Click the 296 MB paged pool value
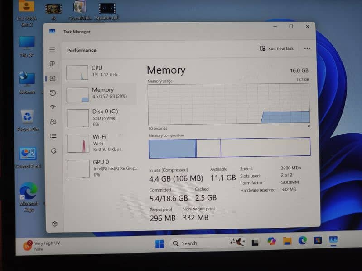 pyautogui.click(x=163, y=218)
